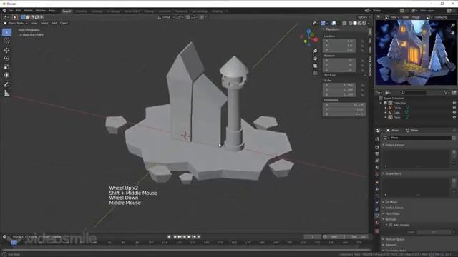Click the outliner filter funnel icon

[446, 92]
